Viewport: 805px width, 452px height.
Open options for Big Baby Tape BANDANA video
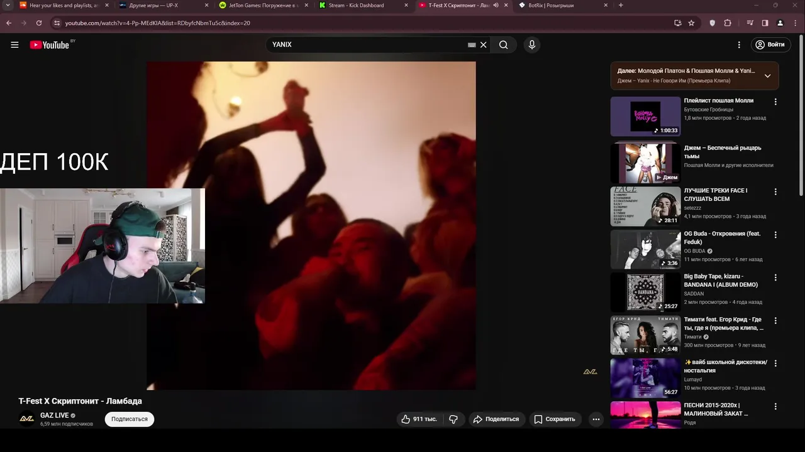(x=775, y=277)
